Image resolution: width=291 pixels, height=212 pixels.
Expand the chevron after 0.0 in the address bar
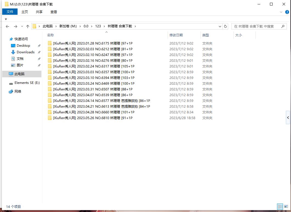point(92,26)
